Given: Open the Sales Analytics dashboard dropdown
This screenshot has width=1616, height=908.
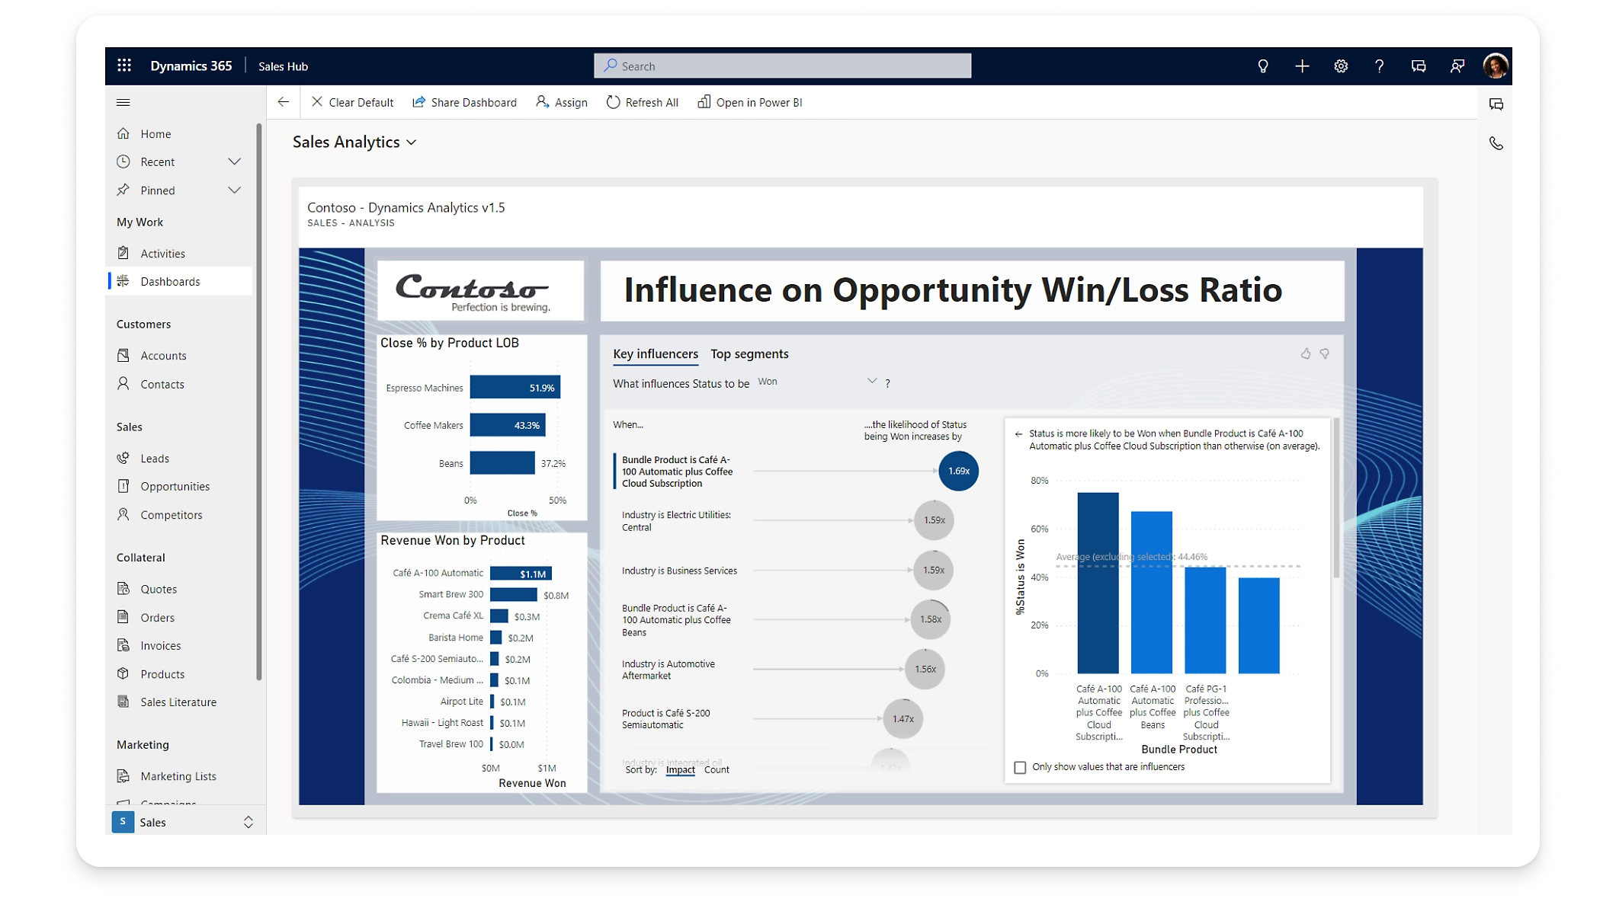Looking at the screenshot, I should click(412, 142).
